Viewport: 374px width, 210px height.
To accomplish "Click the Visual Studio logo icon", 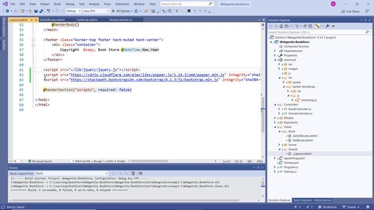I will click(5, 4).
